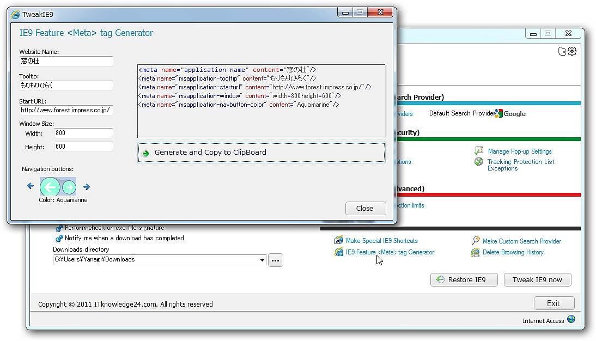
Task: Click the Color: Aquamarine label
Action: pyautogui.click(x=63, y=200)
